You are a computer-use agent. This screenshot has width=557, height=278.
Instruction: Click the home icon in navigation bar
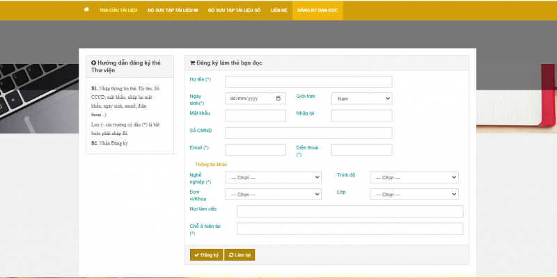[86, 10]
